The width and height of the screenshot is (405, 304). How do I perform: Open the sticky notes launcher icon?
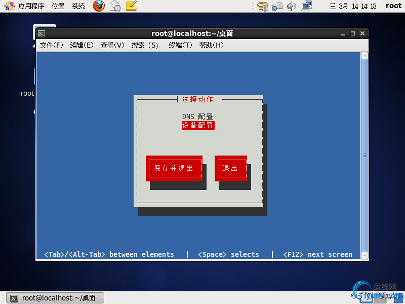[x=131, y=6]
